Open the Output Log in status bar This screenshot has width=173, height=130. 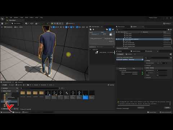pos(17,112)
